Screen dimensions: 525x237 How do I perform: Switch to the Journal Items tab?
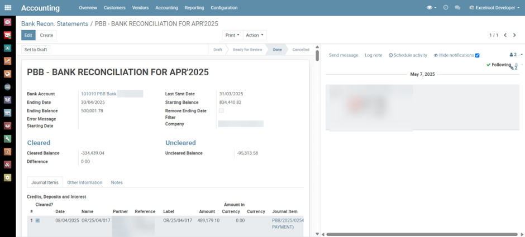click(45, 182)
